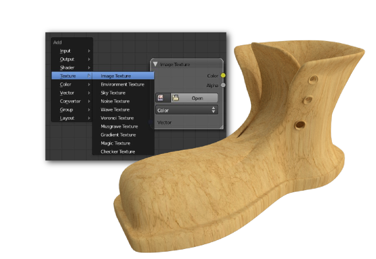376x259 pixels.
Task: Choose Noise Texture
Action: (123, 101)
